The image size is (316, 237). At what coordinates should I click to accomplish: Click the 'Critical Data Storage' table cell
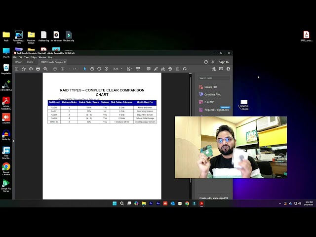(x=145, y=118)
